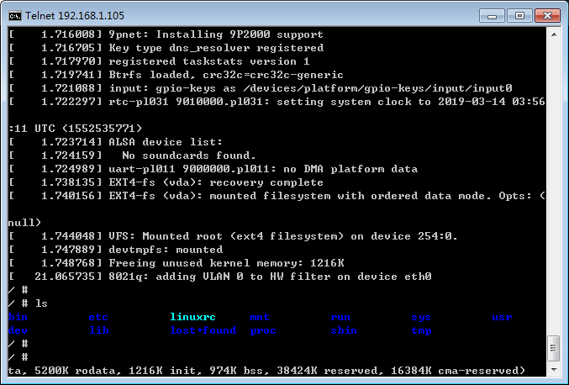Click the sbin directory name

click(344, 331)
